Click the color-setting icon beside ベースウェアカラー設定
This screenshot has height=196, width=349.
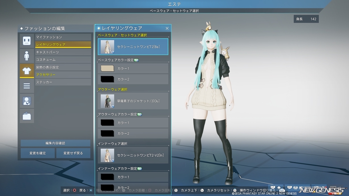point(136,60)
